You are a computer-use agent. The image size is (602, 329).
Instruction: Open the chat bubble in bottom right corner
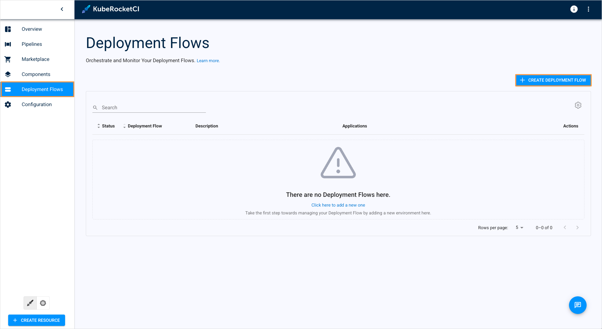(577, 305)
